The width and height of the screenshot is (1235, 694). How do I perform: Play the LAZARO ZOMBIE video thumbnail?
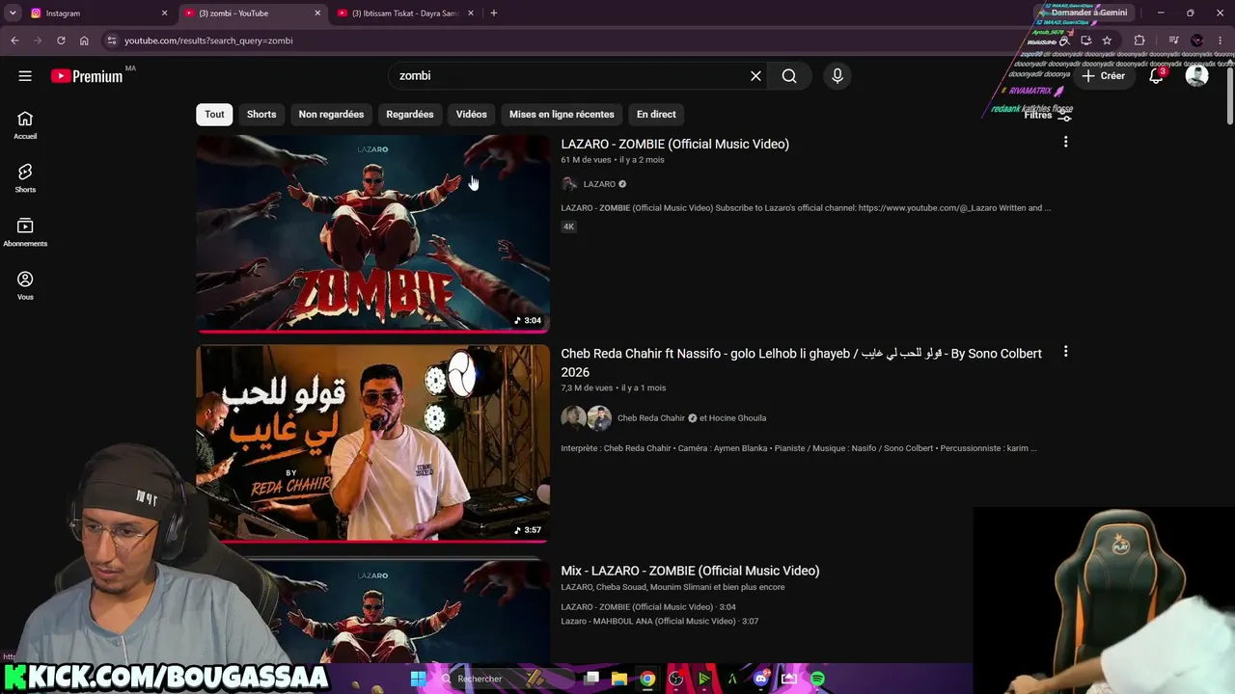(373, 232)
